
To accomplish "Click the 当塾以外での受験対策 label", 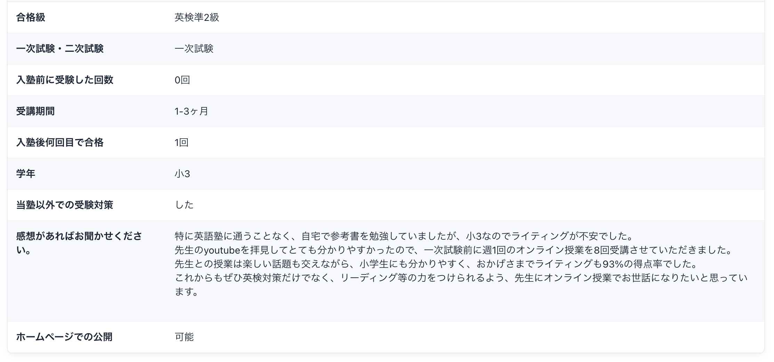I will pos(65,205).
